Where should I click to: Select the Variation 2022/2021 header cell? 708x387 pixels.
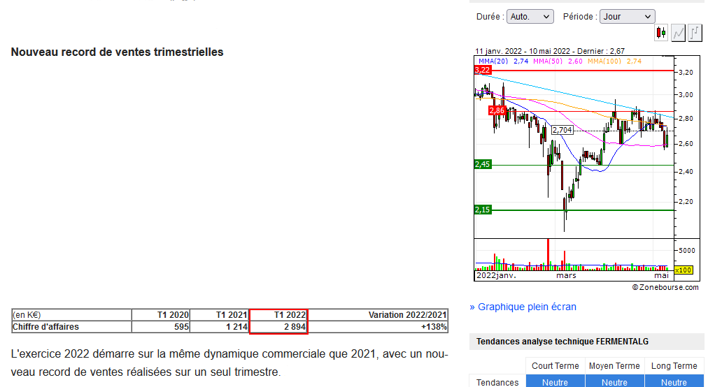point(378,315)
